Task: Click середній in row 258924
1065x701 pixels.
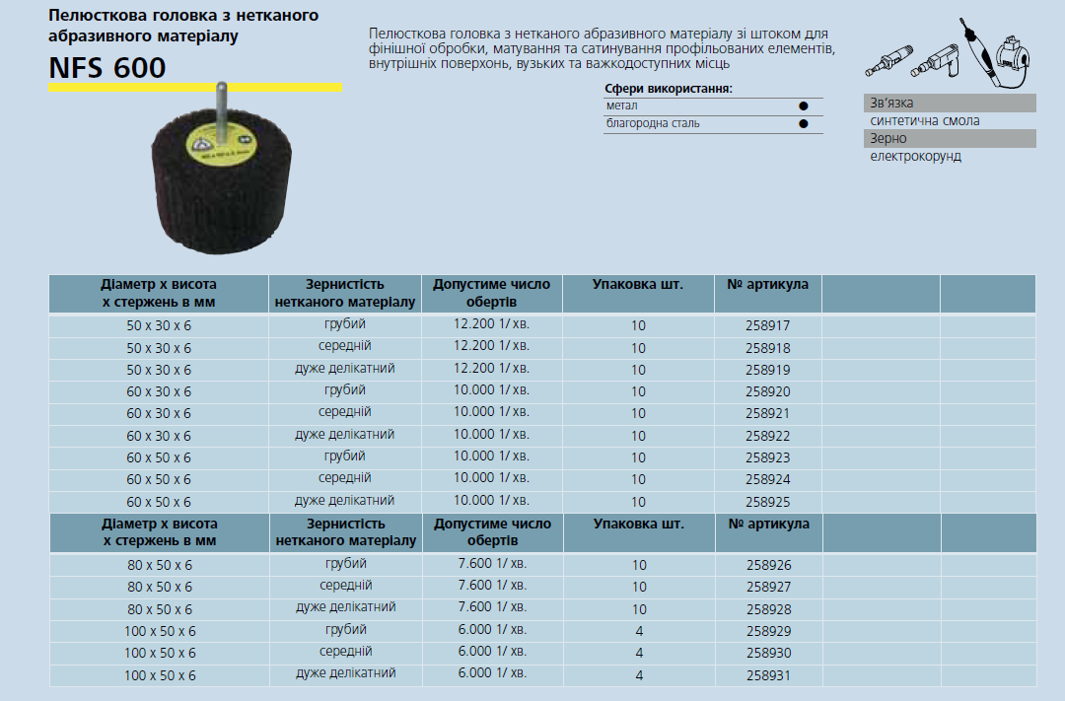Action: (x=345, y=477)
